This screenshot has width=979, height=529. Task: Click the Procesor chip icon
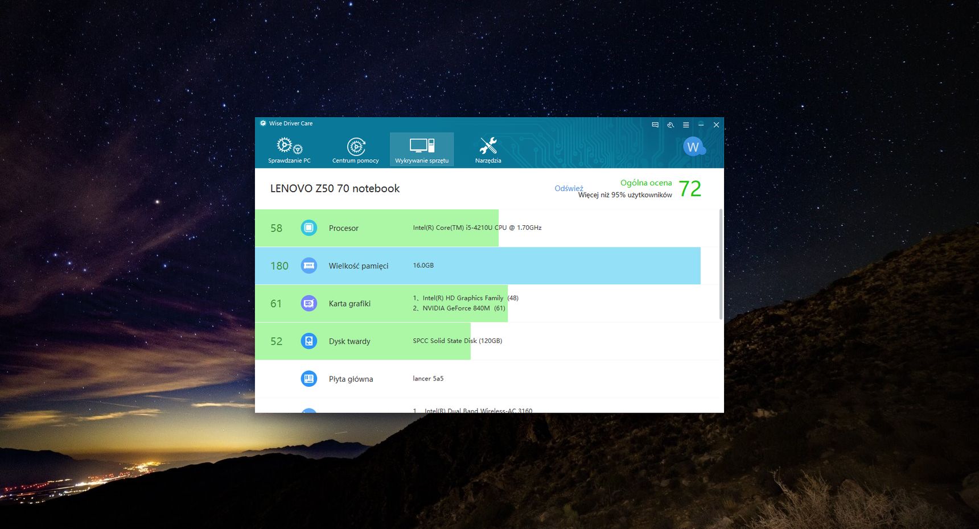(x=308, y=228)
